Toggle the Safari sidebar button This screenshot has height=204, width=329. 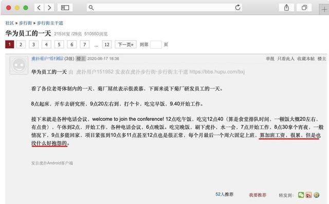tap(65, 8)
